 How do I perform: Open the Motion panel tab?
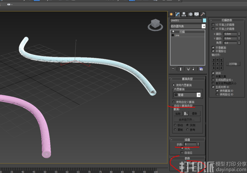(x=191, y=14)
